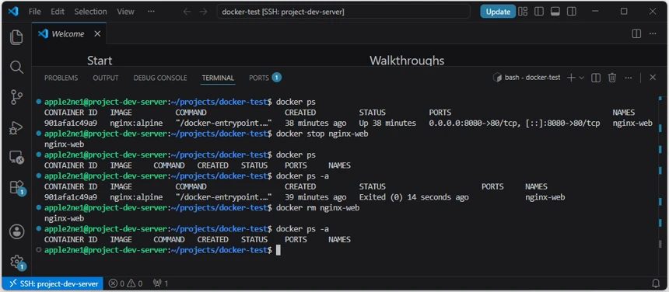669x292 pixels.
Task: Open Extensions view with badge
Action: tap(17, 188)
